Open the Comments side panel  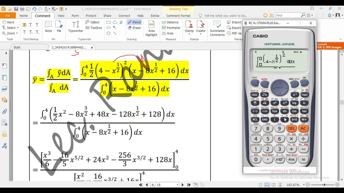(x=5, y=100)
